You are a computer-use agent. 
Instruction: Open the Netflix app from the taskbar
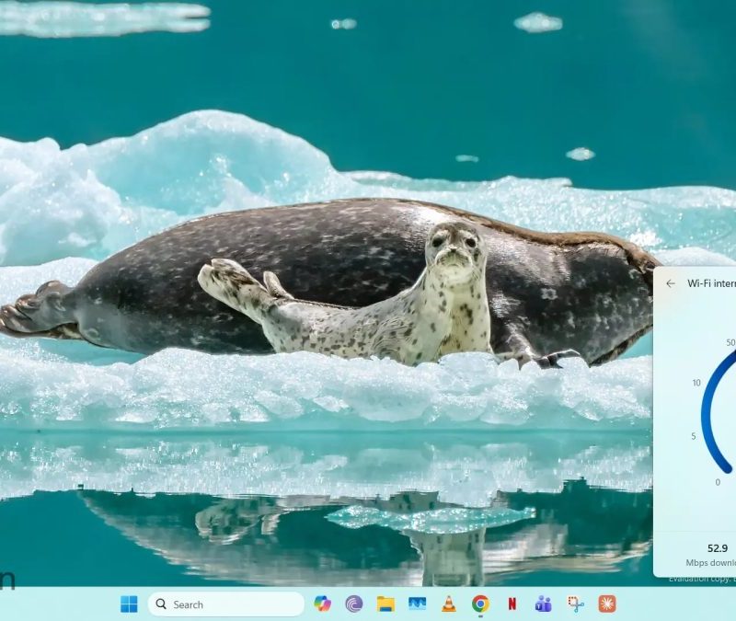(x=512, y=604)
